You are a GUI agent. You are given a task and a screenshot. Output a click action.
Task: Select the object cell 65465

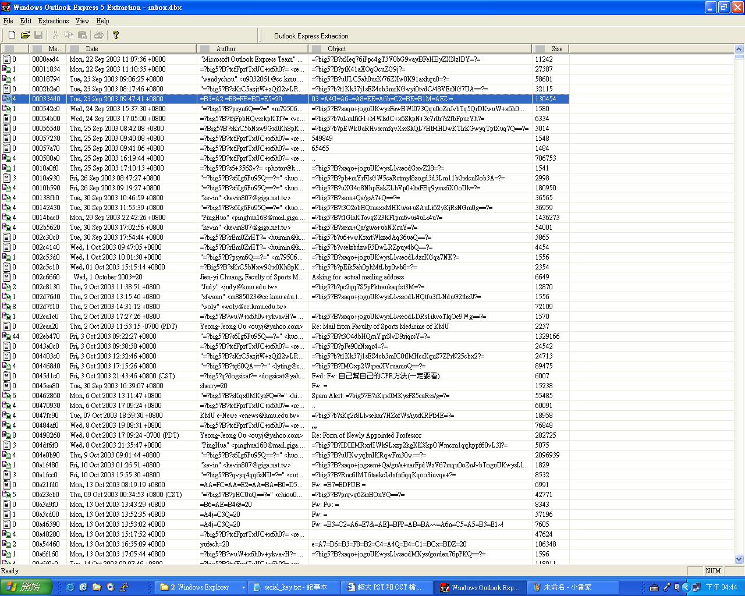click(x=320, y=148)
